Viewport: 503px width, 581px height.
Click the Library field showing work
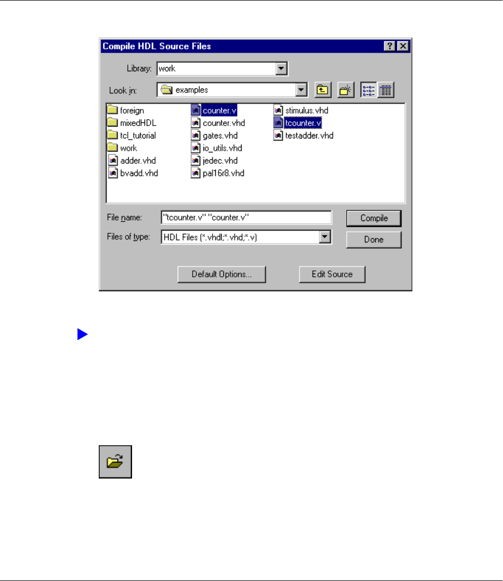point(217,69)
